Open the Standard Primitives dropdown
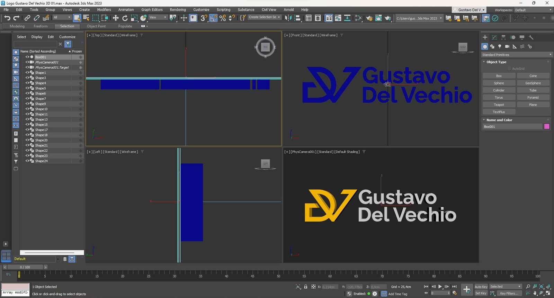554x298 pixels. pos(517,55)
